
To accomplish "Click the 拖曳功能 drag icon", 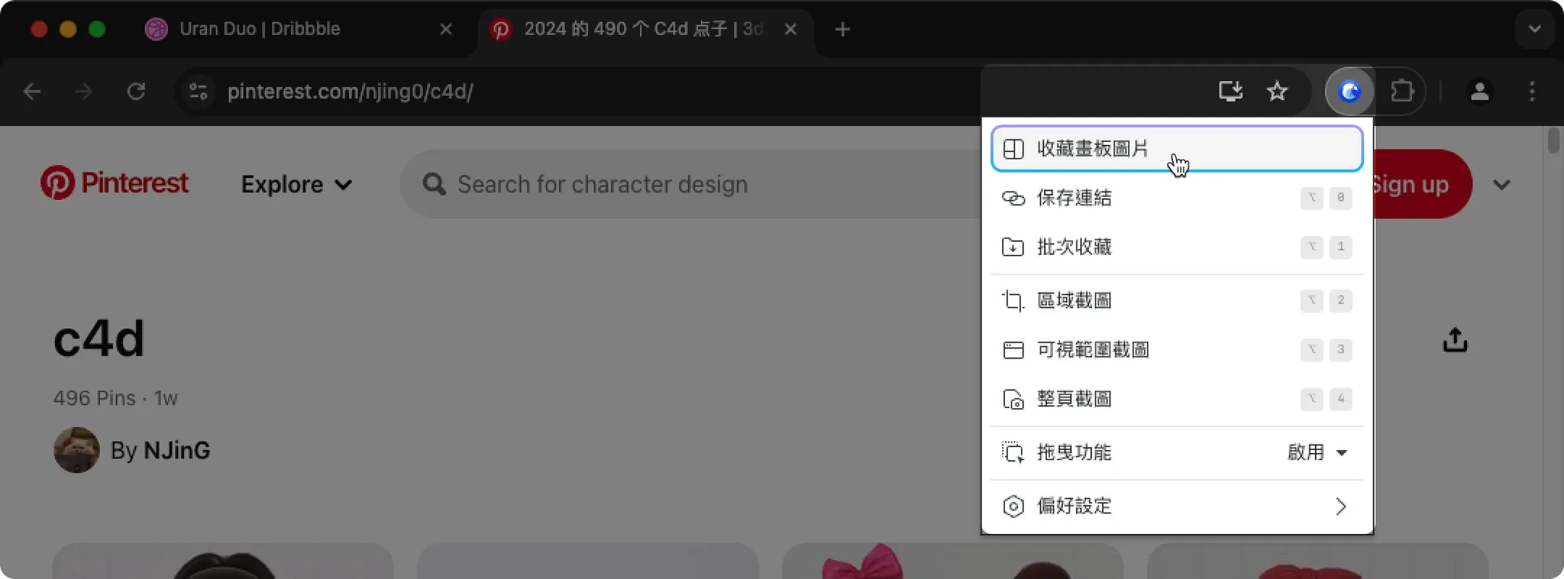I will coord(1013,452).
